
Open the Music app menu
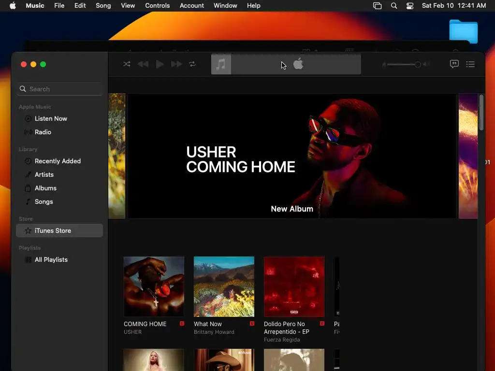click(x=35, y=6)
